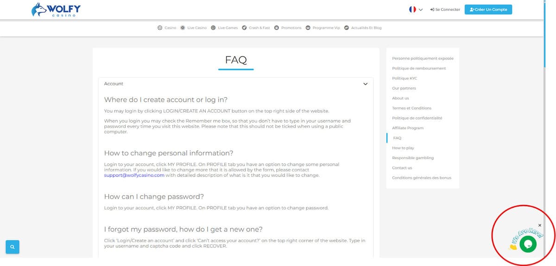Click the Promotions icon

(x=277, y=28)
